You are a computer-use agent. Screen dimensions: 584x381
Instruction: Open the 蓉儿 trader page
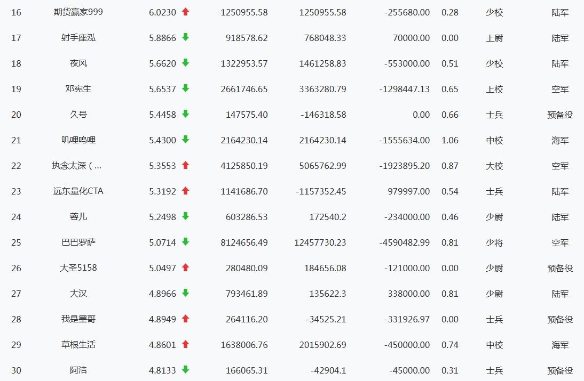coord(78,217)
